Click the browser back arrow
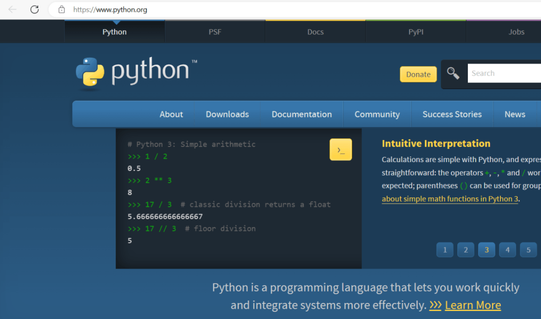Image resolution: width=541 pixels, height=319 pixels. tap(13, 9)
